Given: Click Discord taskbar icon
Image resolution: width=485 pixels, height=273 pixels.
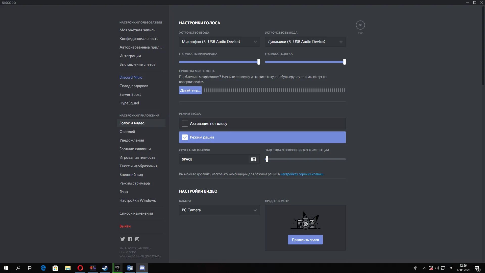Looking at the screenshot, I should pos(142,268).
